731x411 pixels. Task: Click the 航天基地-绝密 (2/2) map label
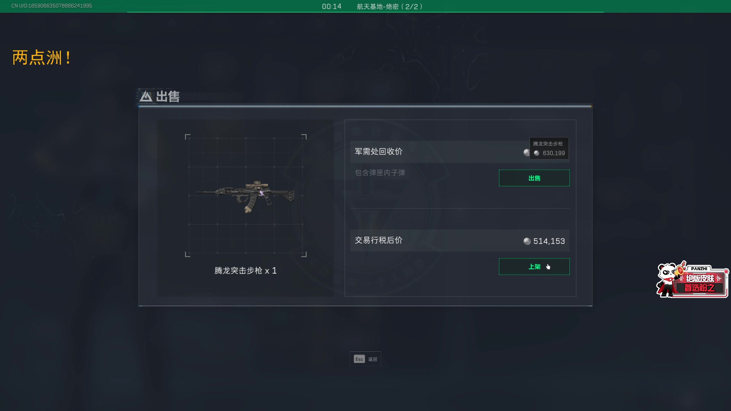pyautogui.click(x=389, y=6)
